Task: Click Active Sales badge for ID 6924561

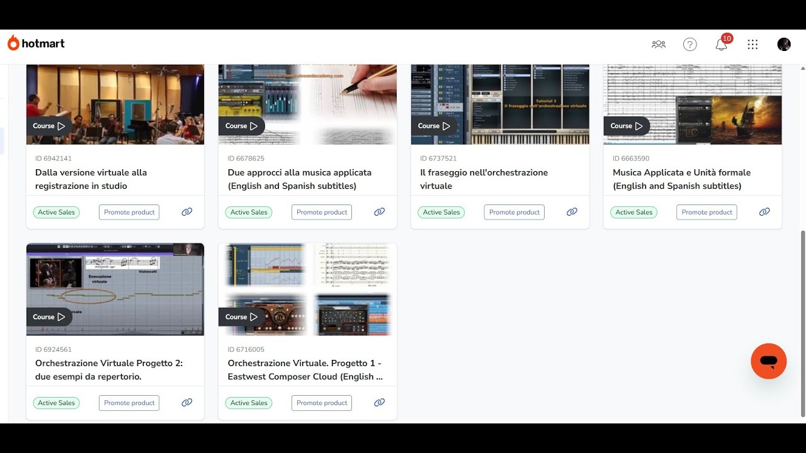Action: pyautogui.click(x=57, y=403)
